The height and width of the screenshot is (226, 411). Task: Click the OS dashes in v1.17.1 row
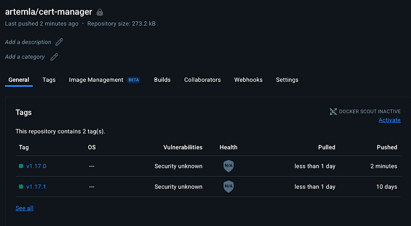(x=91, y=186)
